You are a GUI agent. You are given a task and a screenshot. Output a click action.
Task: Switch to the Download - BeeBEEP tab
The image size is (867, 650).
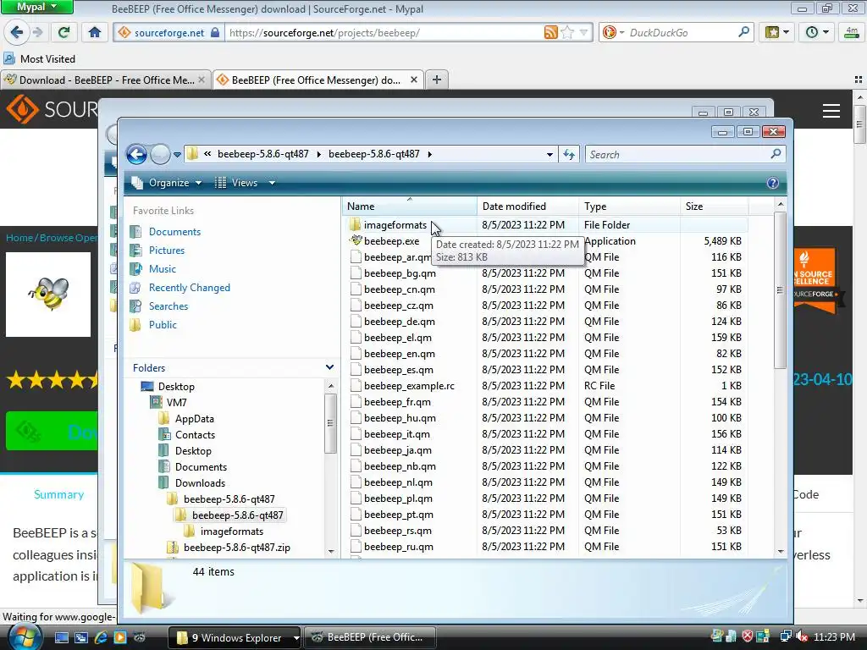(105, 80)
